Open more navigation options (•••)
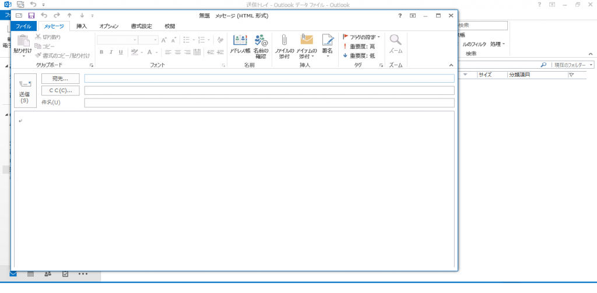Screen dimensions: 597x293 coord(83,274)
